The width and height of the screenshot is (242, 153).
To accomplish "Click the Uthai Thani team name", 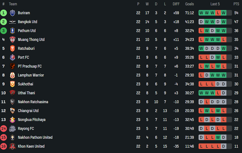I will coord(26,93).
